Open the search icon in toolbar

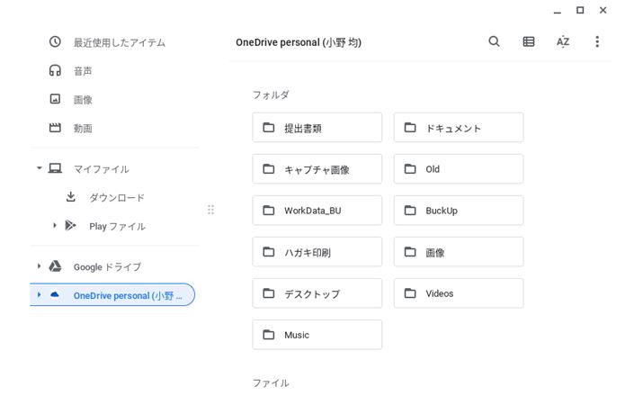click(x=494, y=41)
